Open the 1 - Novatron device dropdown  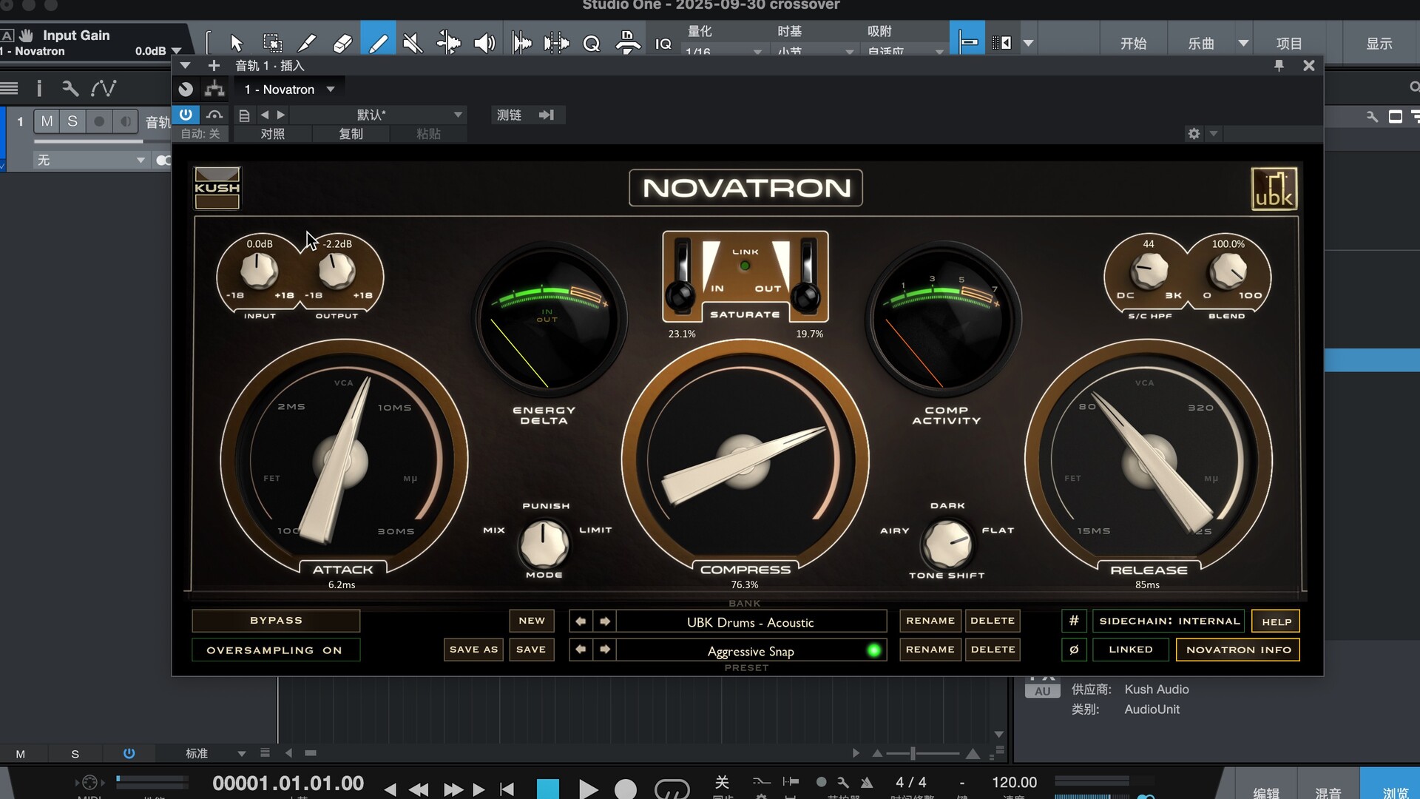pos(331,90)
